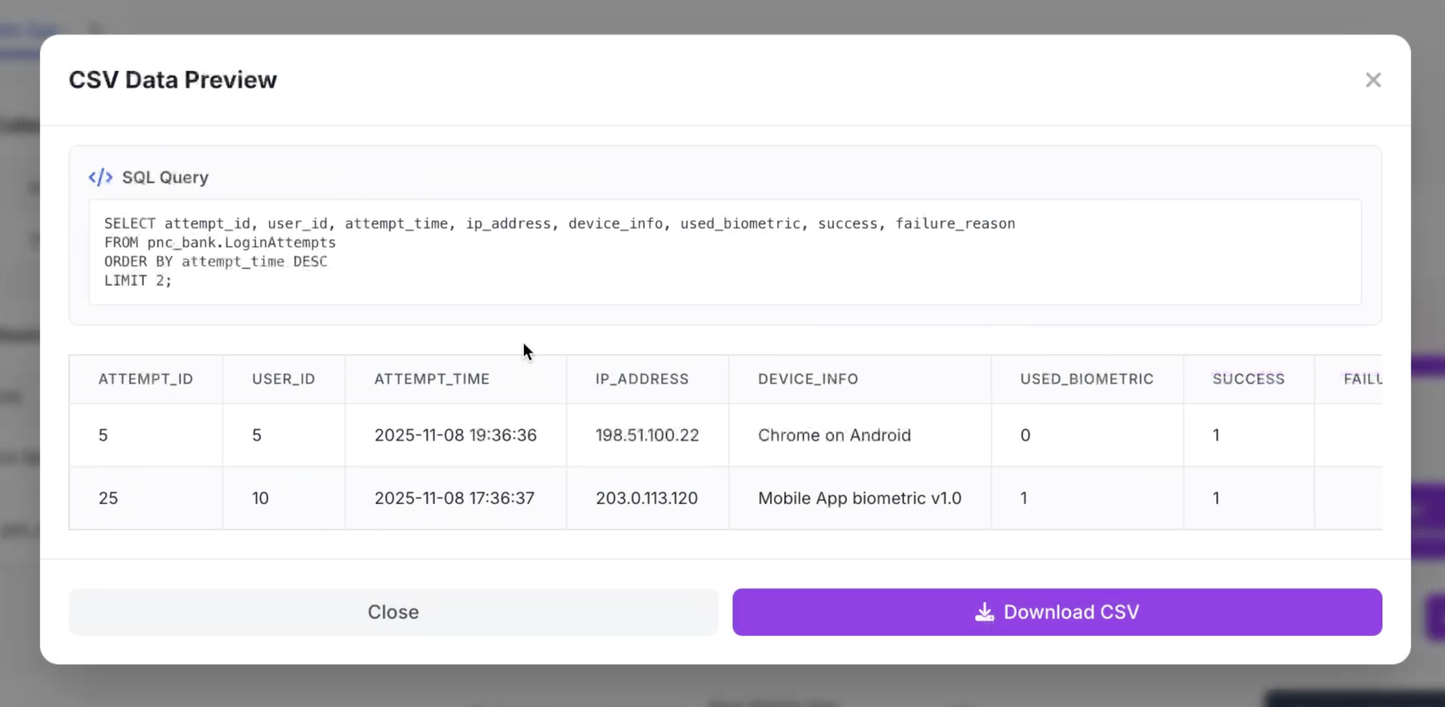Viewport: 1445px width, 707px height.
Task: Click the ATTEMPT_ID column header
Action: 146,379
